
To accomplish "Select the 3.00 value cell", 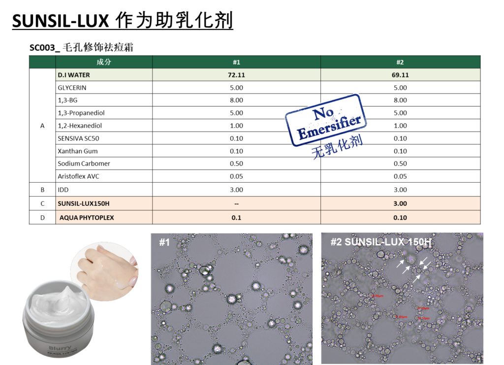I will click(400, 203).
